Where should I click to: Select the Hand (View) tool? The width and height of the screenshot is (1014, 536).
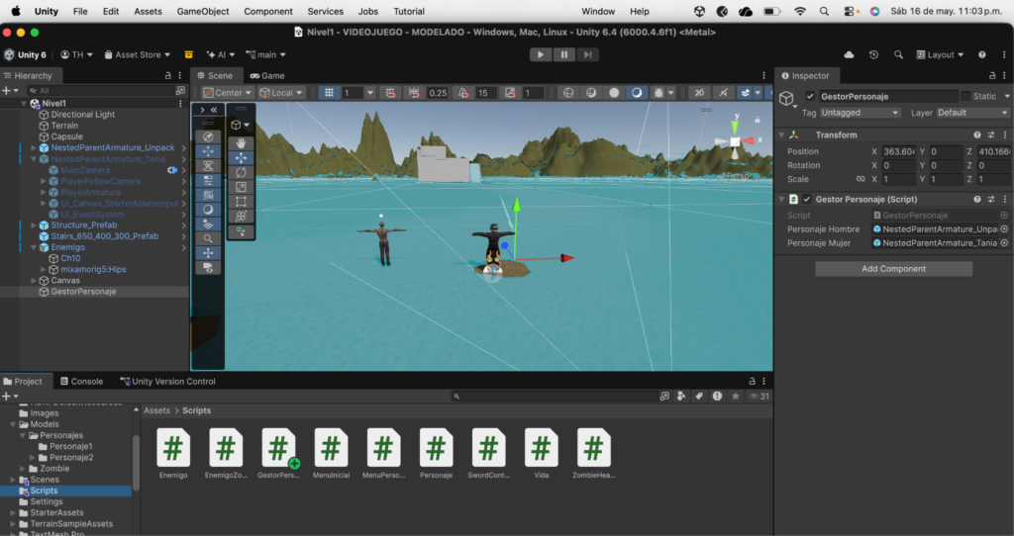tap(242, 143)
